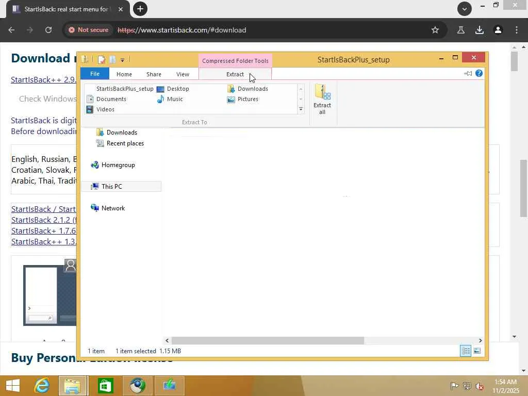528x396 pixels.
Task: Open the browser profile icon
Action: click(x=498, y=30)
